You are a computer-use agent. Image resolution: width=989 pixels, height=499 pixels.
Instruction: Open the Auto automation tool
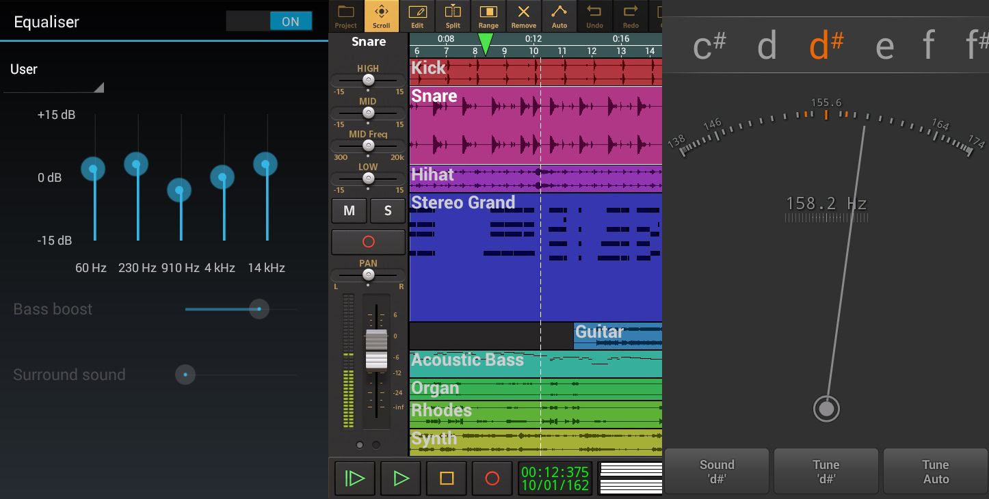pos(559,16)
